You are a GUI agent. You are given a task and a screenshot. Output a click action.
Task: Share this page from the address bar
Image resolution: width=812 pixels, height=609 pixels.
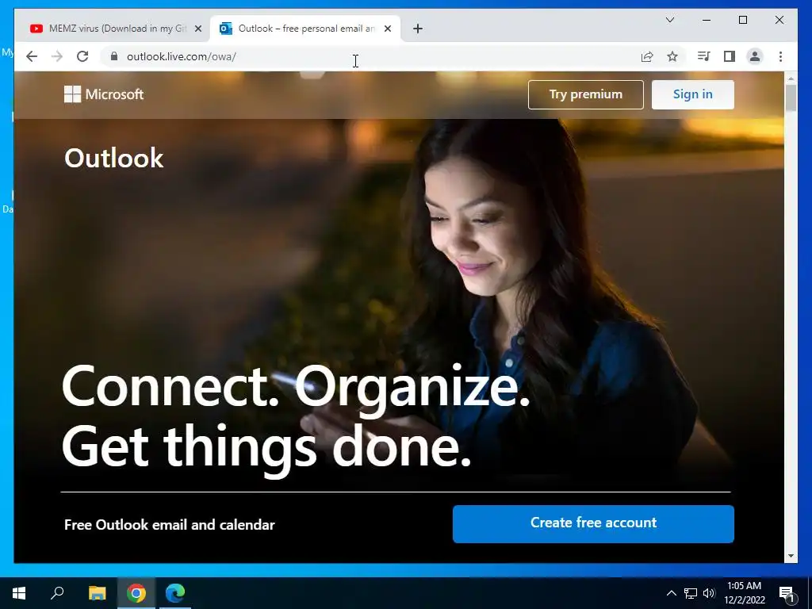point(647,56)
